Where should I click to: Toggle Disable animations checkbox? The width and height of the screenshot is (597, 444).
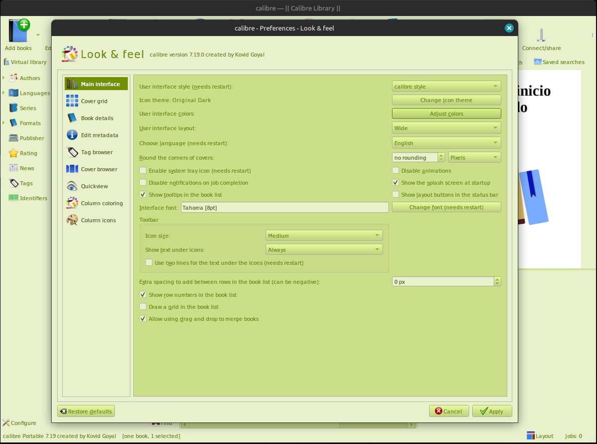coord(395,170)
